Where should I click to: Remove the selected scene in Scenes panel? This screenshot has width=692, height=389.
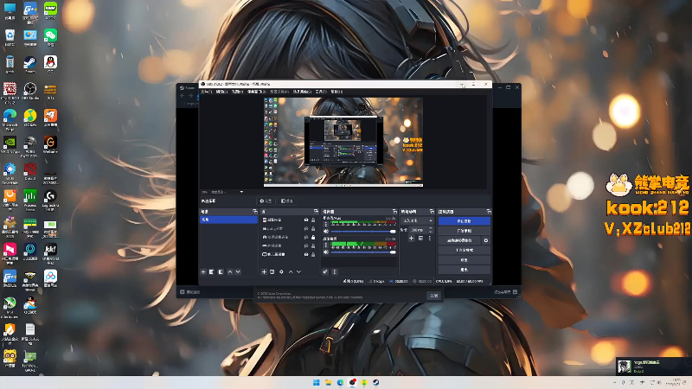click(212, 271)
